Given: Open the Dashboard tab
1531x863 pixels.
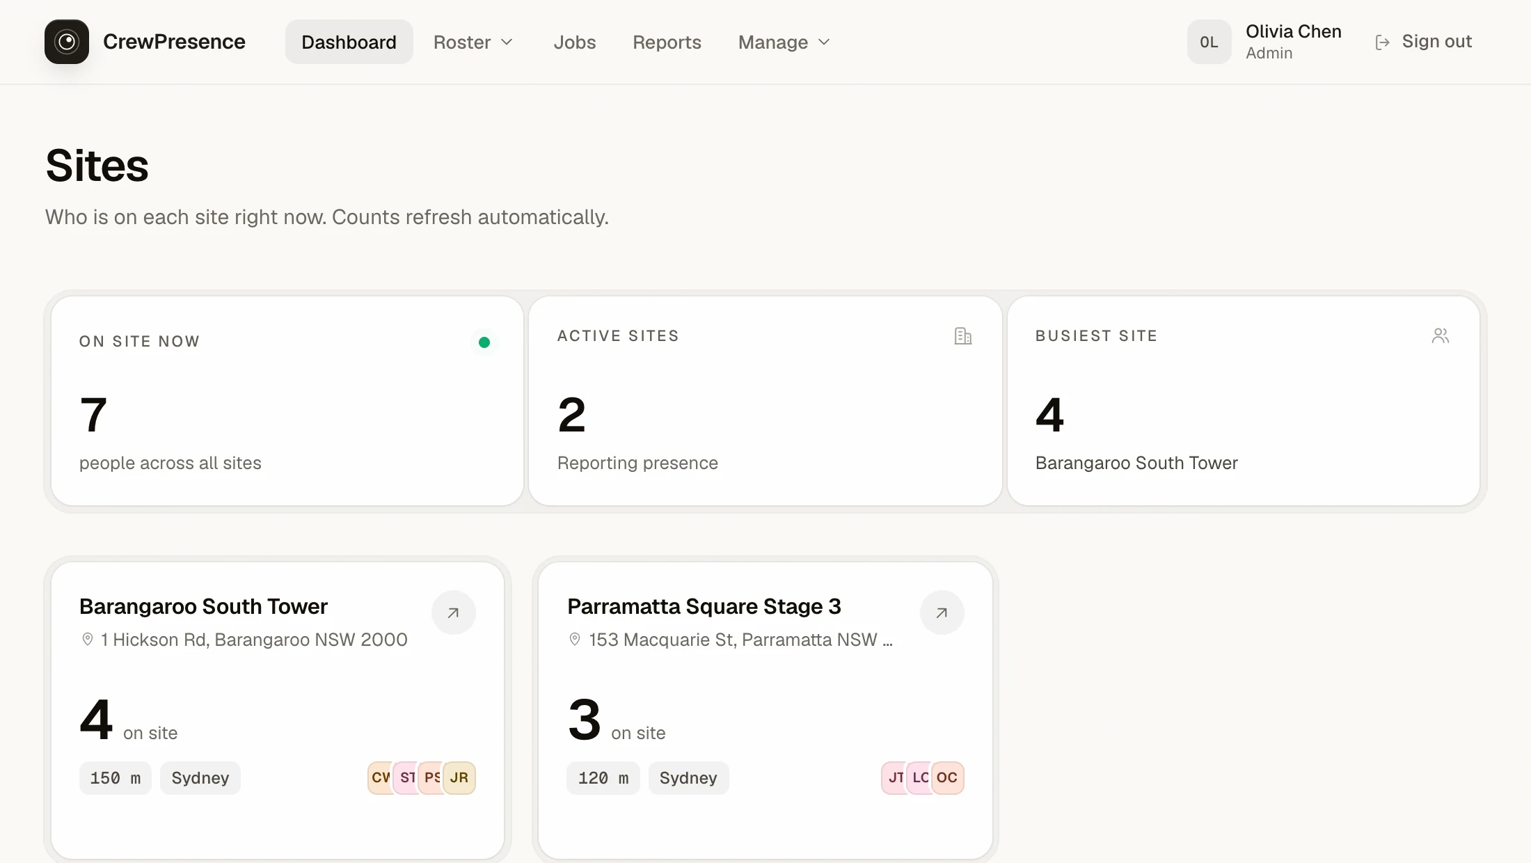Looking at the screenshot, I should coord(349,42).
